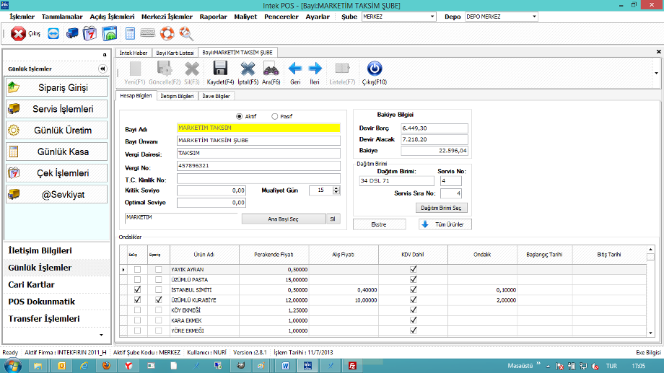The height and width of the screenshot is (373, 664).
Task: Click the Dağıtım Birimi Seç button
Action: point(442,208)
